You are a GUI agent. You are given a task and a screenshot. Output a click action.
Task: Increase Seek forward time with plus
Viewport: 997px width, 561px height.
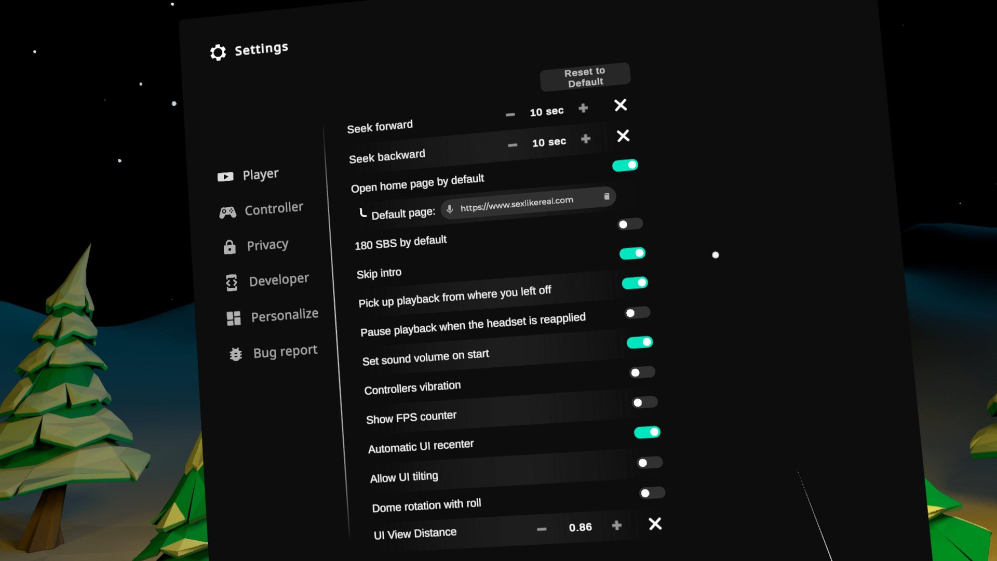(x=583, y=108)
